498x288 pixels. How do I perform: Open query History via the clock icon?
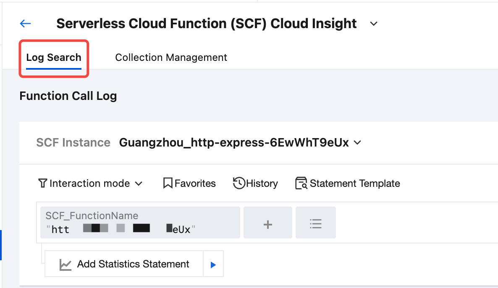pos(239,183)
